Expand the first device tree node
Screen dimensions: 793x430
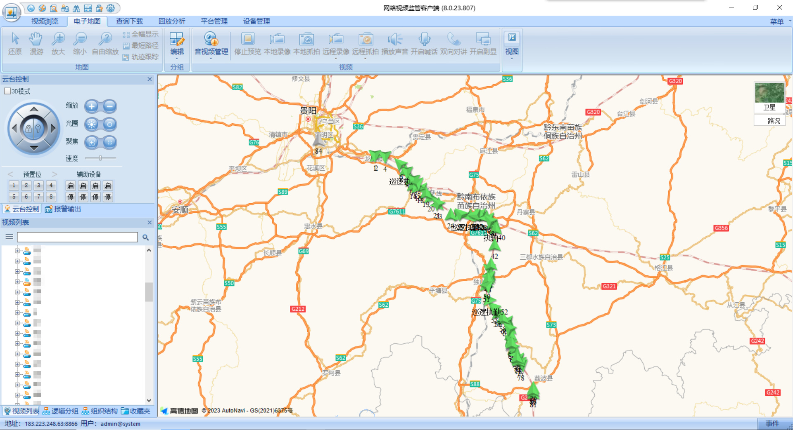click(x=17, y=251)
